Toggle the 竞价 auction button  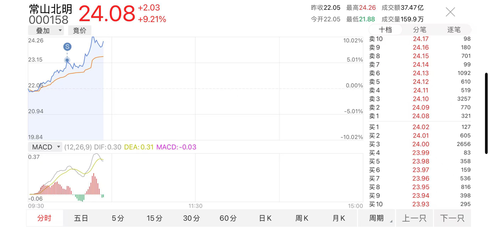[x=79, y=30]
